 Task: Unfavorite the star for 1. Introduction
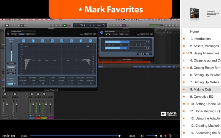click(x=184, y=39)
